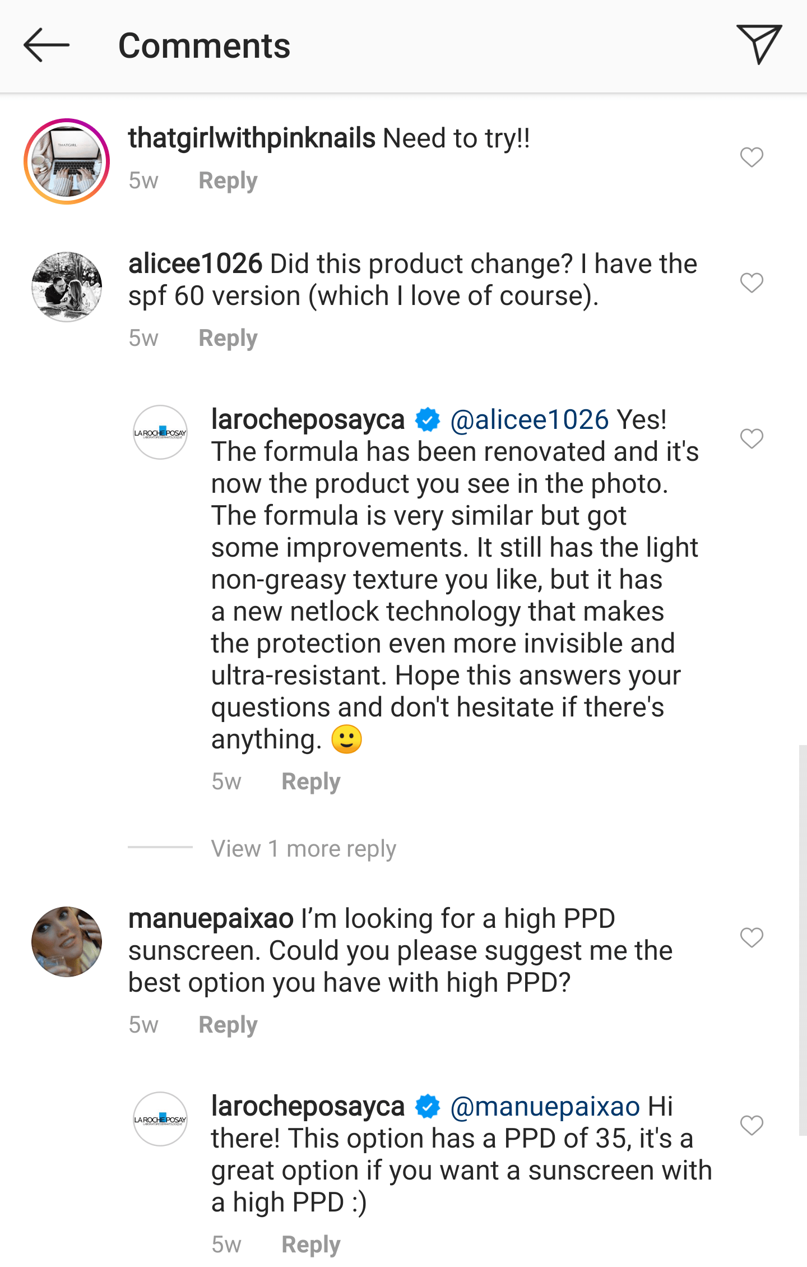Tap manuepaixao's avatar photo

click(x=67, y=942)
